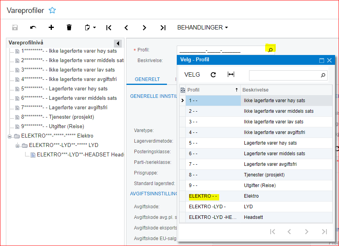Click the undo arrow icon in toolbar
This screenshot has width=339, height=246.
(x=33, y=28)
